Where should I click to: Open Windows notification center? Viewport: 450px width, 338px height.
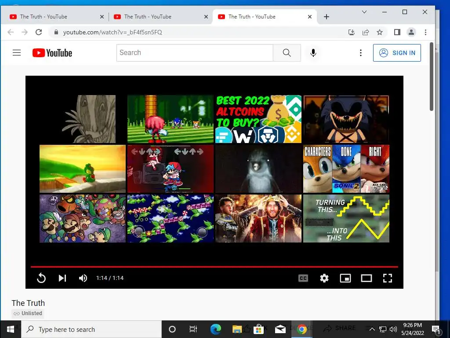[x=436, y=329]
